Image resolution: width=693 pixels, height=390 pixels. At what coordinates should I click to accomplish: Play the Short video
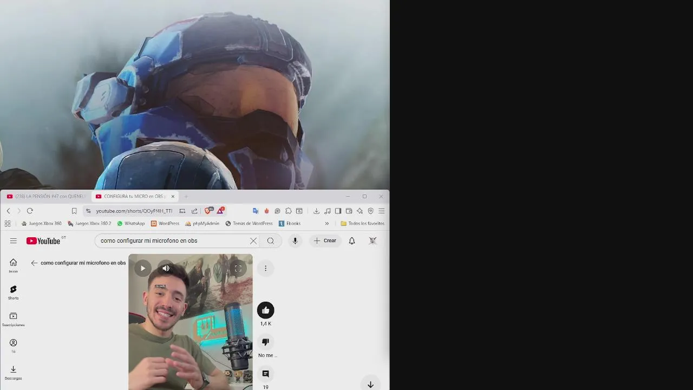click(x=143, y=268)
